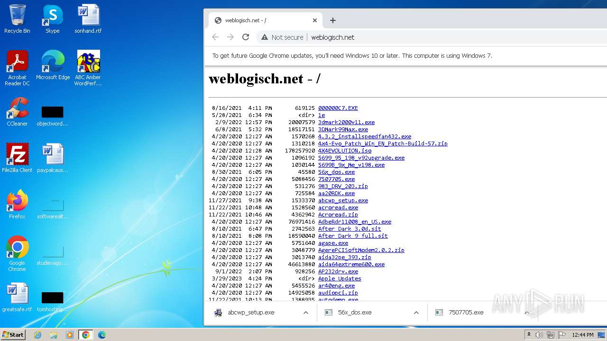The width and height of the screenshot is (607, 341).
Task: Download 000000C7.EXE file link
Action: click(x=338, y=108)
